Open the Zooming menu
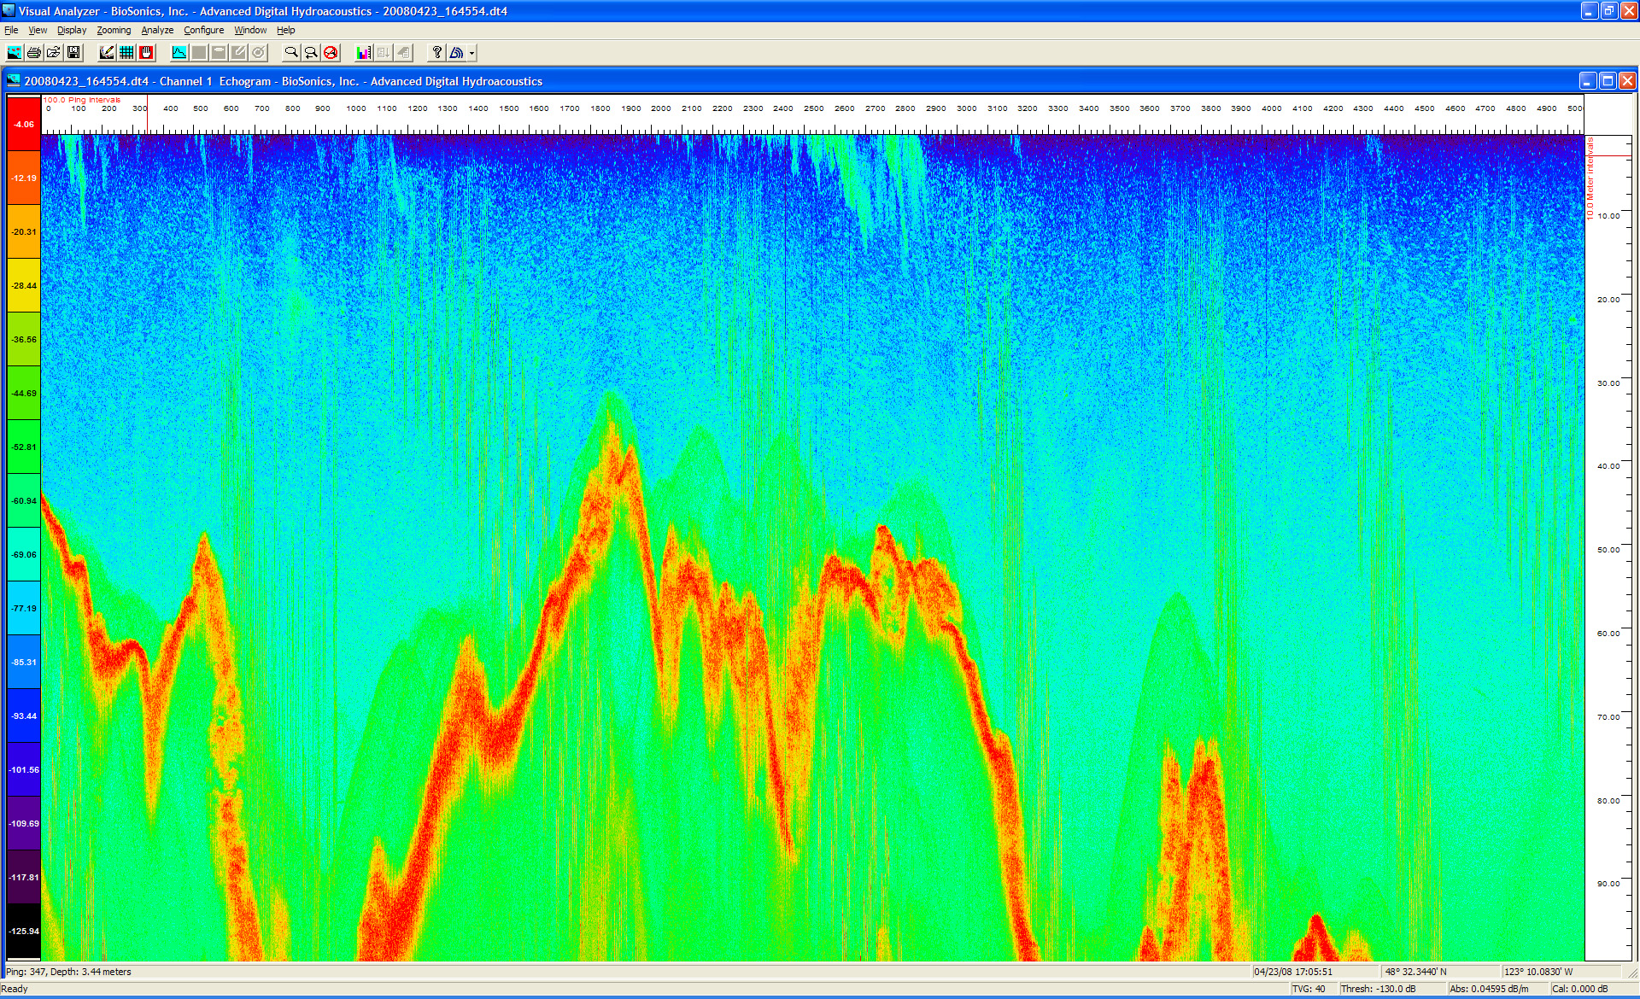1640x999 pixels. [114, 30]
